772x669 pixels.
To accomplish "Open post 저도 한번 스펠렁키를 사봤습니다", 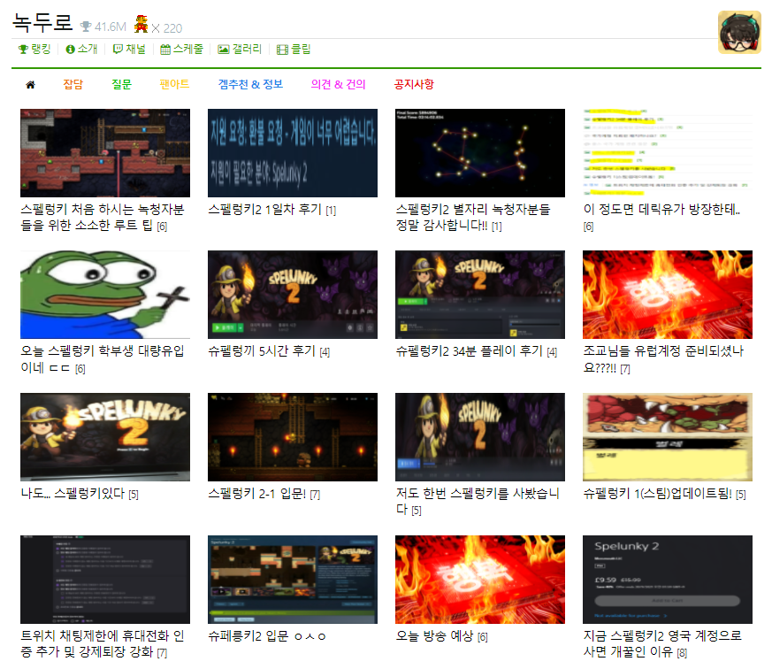I will point(478,501).
